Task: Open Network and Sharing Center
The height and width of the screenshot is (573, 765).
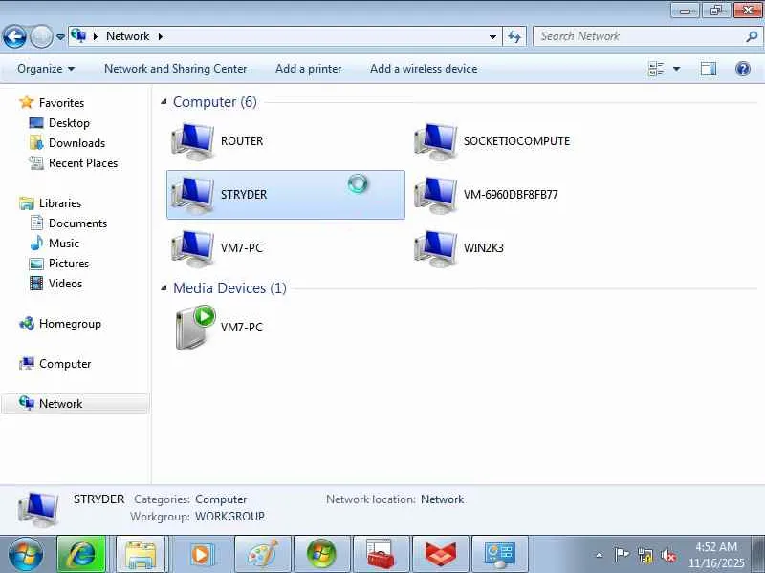Action: 176,69
